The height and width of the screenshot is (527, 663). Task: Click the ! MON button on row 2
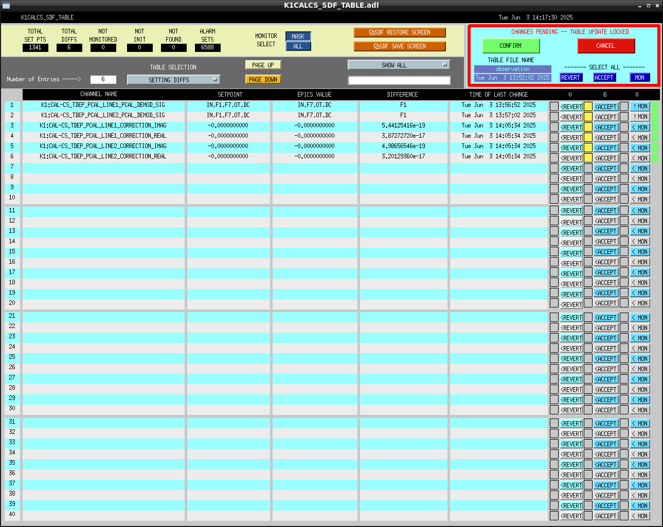click(640, 117)
